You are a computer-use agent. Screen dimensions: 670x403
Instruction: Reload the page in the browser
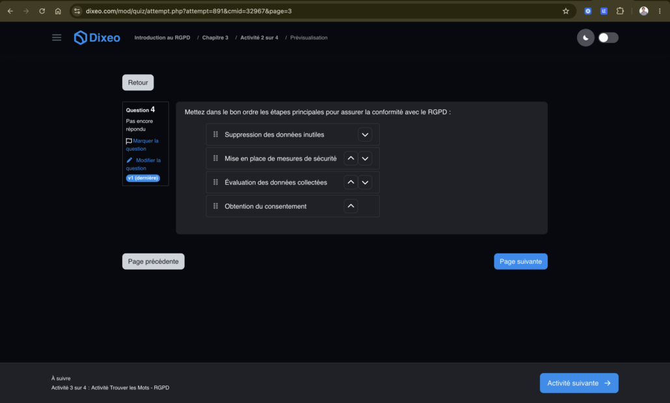point(42,11)
